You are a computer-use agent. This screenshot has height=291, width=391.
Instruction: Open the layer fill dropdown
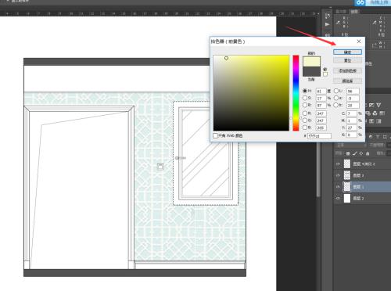click(389, 153)
